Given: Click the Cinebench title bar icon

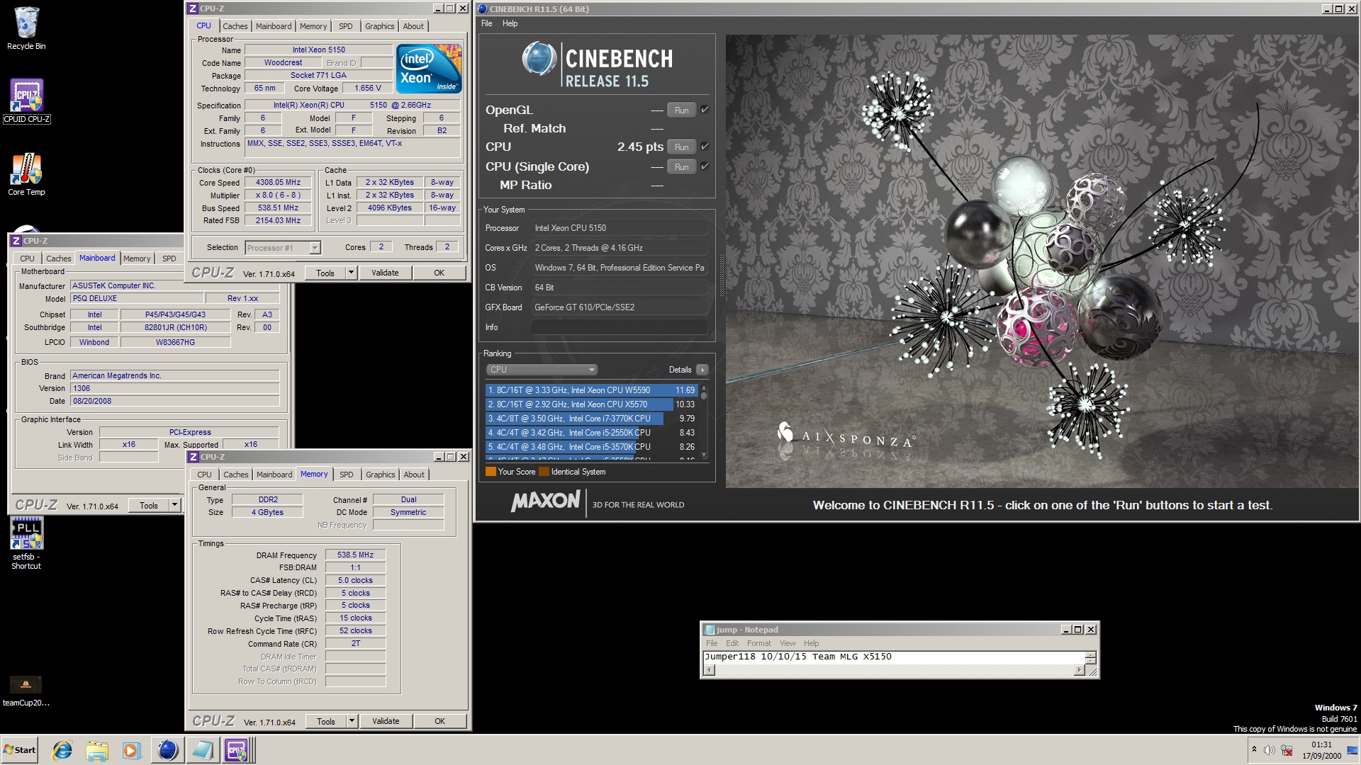Looking at the screenshot, I should pyautogui.click(x=483, y=9).
